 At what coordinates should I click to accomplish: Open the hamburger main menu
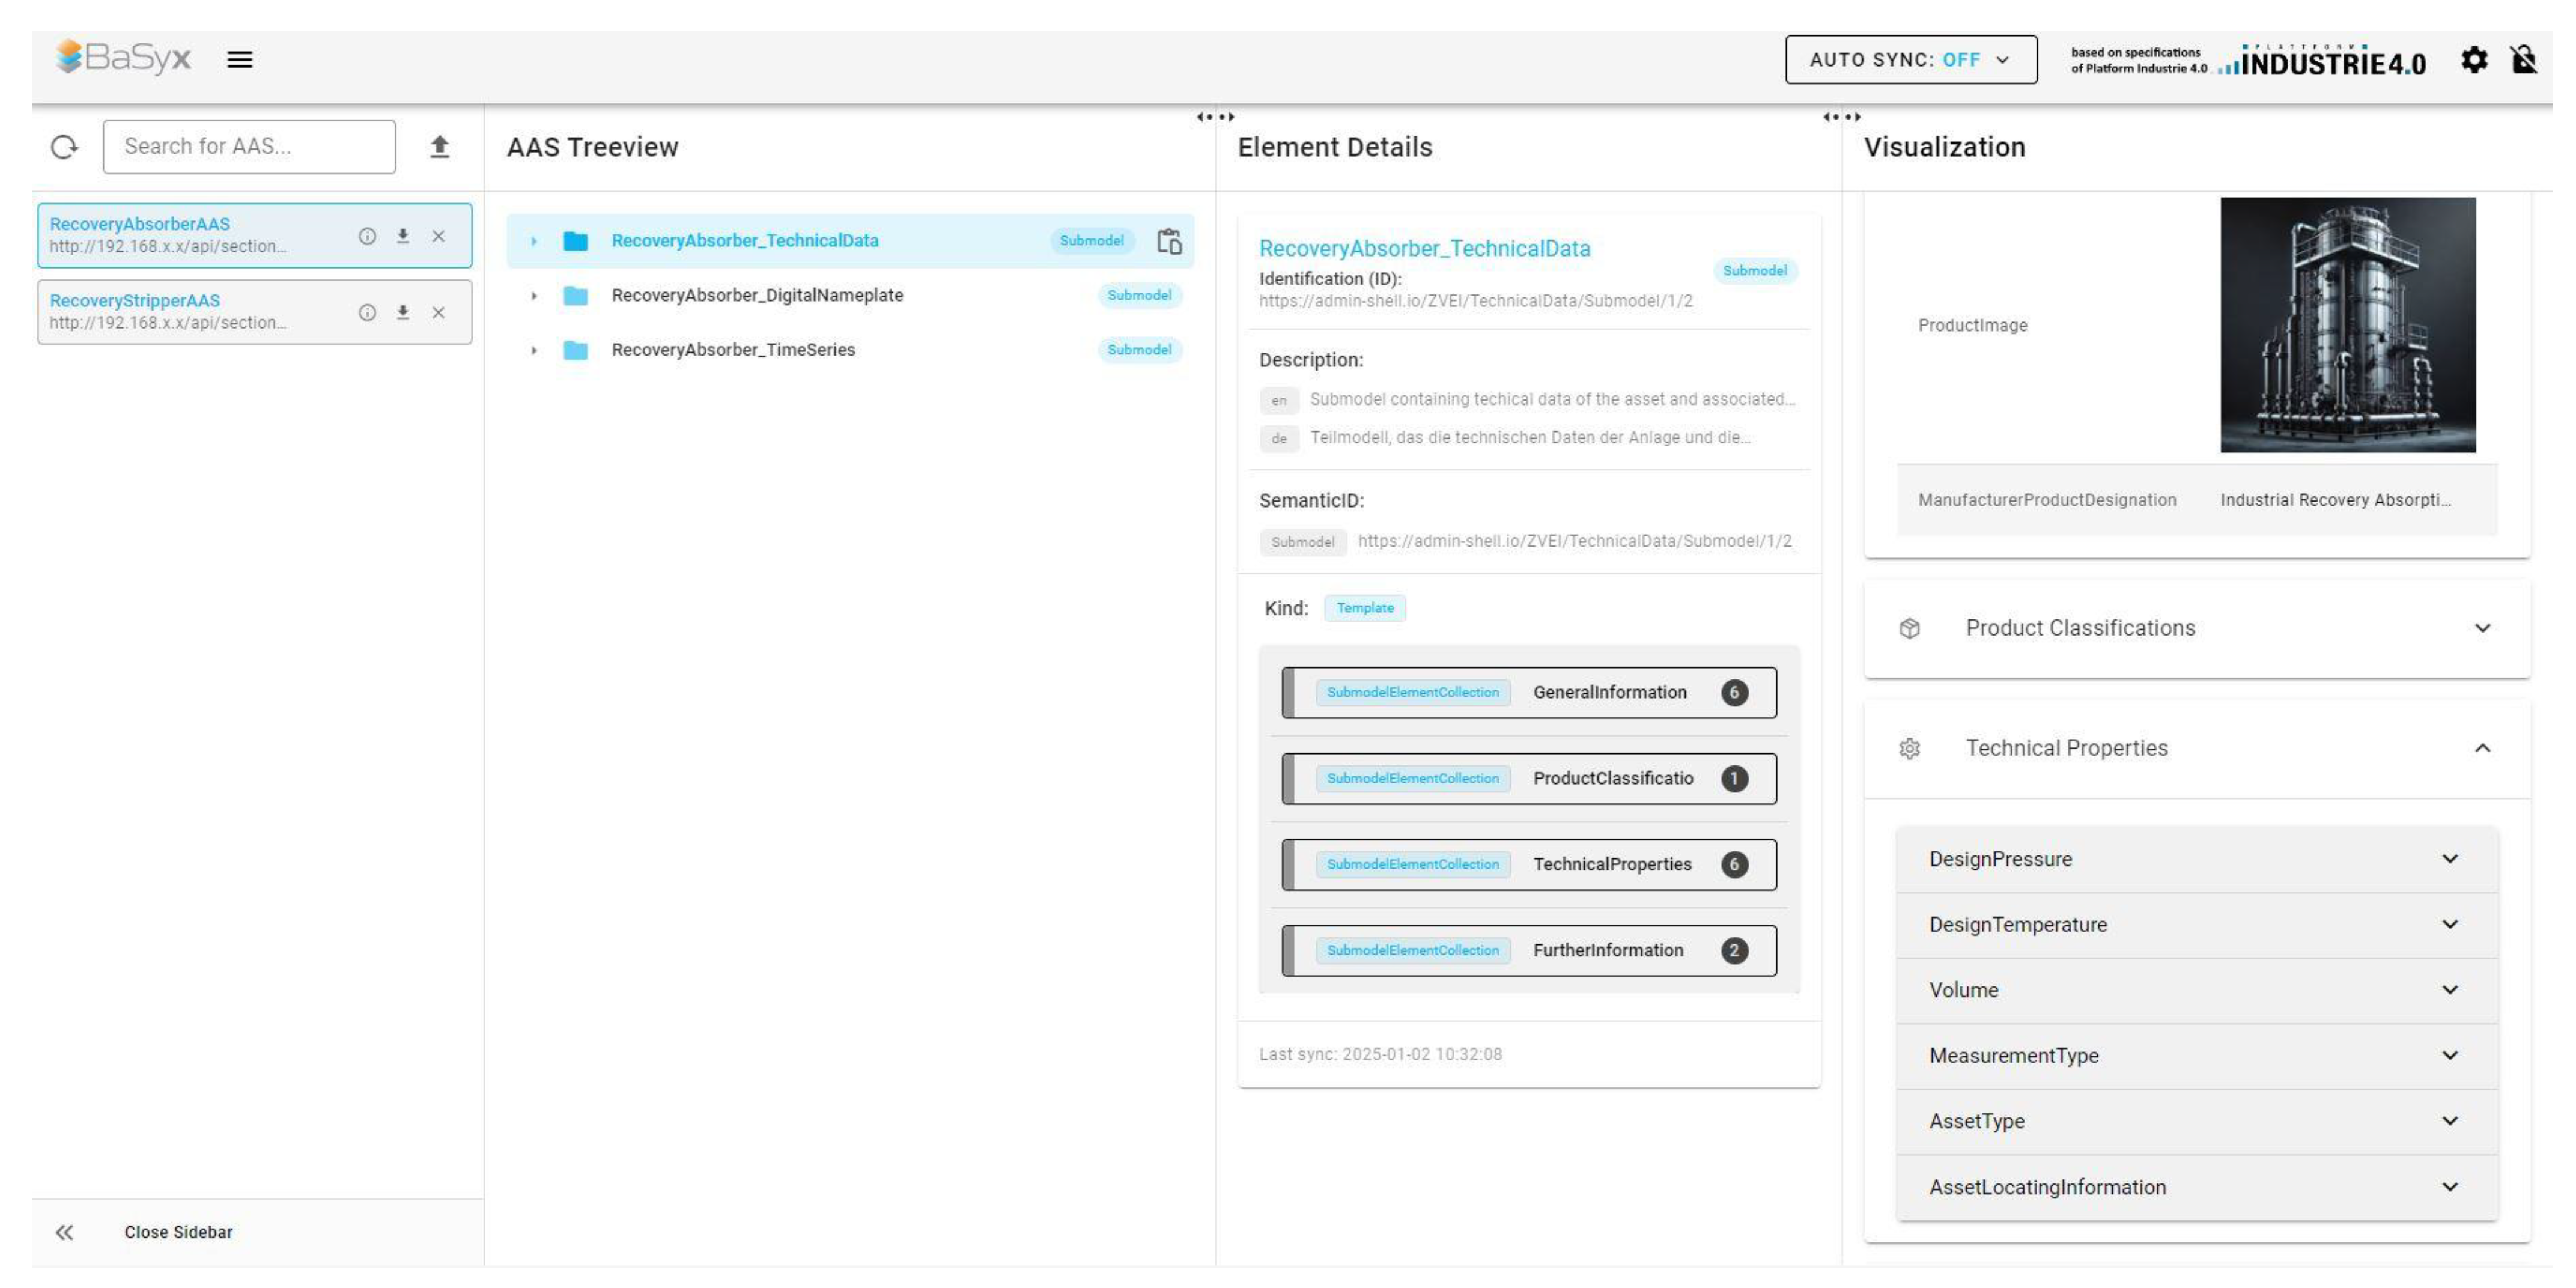pos(239,59)
